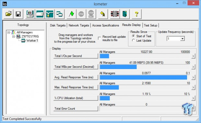The height and width of the screenshot is (123, 201).
Task: Click Total MBs per Second (Decimal) button
Action: pyautogui.click(x=76, y=67)
